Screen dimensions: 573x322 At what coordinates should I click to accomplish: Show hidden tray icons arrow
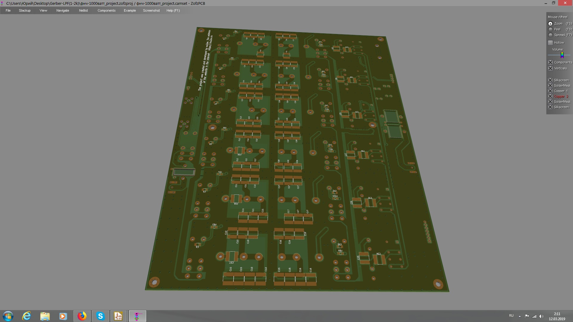(520, 316)
